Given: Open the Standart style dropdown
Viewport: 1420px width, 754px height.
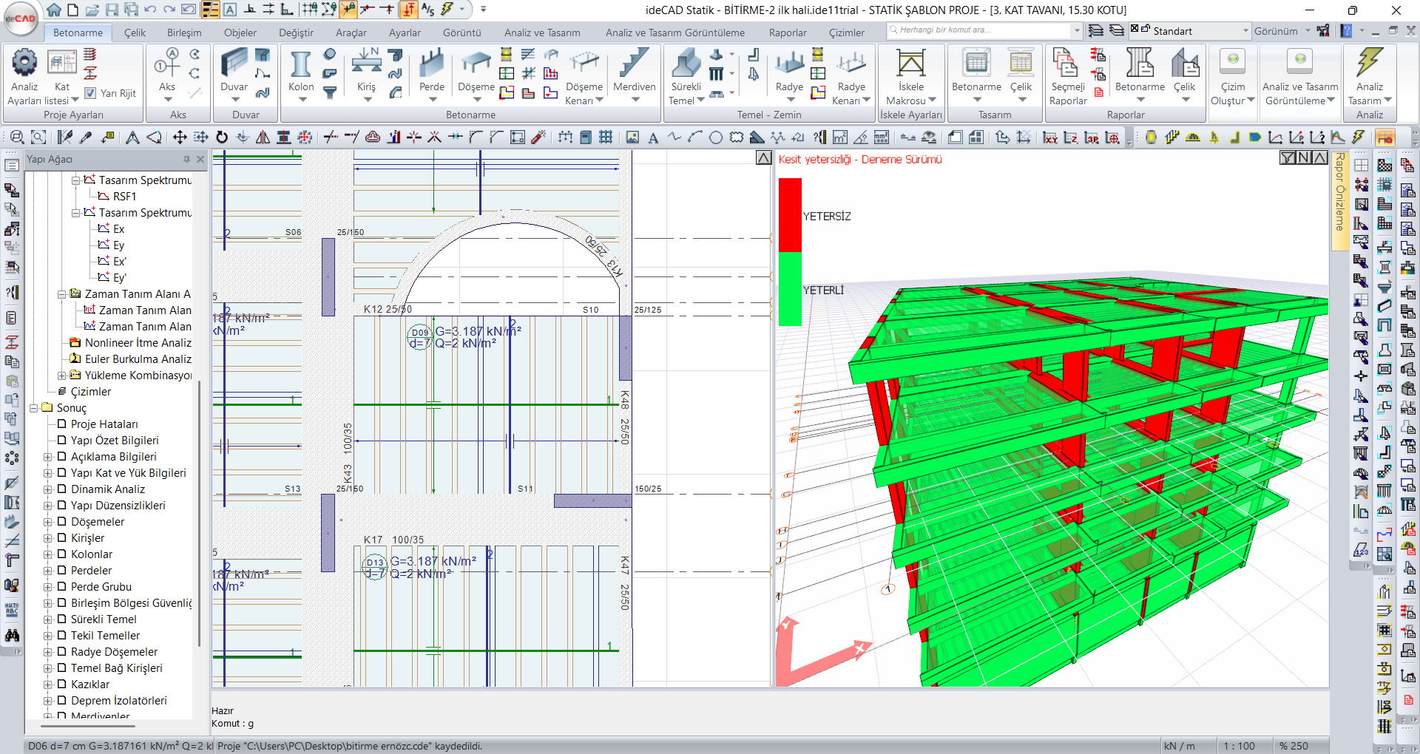Looking at the screenshot, I should click(1245, 31).
